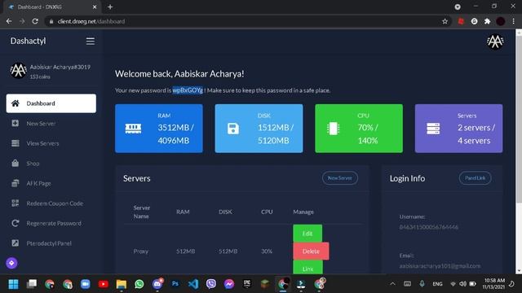Click the sidebar user avatar image
Viewport: 522px width, 293px height.
(18, 71)
